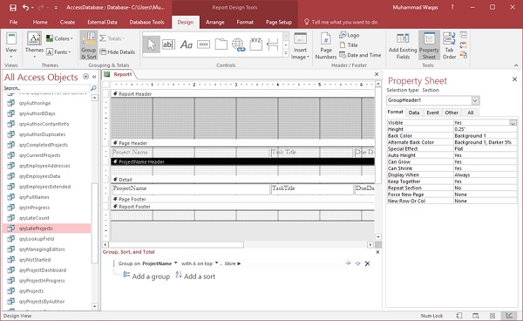
Task: Select the Insert Page Break control
Action: pos(273,44)
